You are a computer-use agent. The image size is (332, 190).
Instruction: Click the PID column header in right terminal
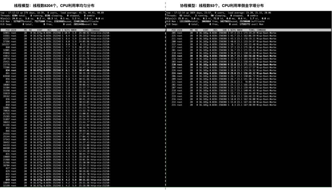(174, 30)
